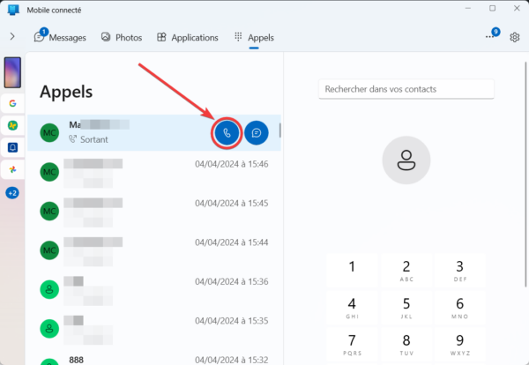
Task: Click the right panel scrollbar
Action: [525, 175]
